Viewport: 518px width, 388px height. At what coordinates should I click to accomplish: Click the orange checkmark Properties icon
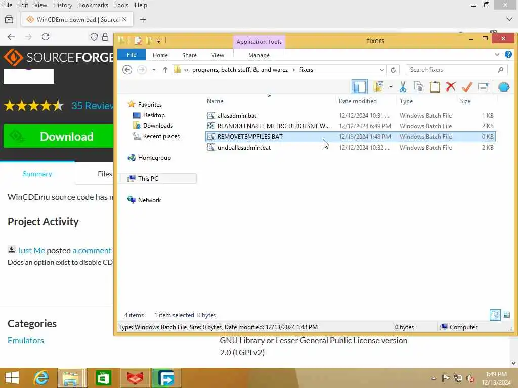point(467,87)
